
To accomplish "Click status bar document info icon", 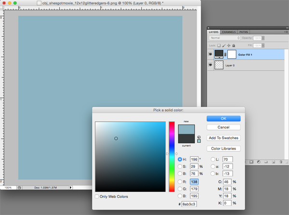I will pyautogui.click(x=20, y=188).
